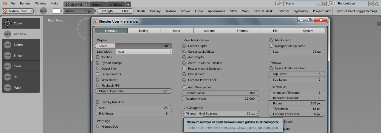Expand the region with the plus at right edge
381x133 pixels.
(379, 24)
